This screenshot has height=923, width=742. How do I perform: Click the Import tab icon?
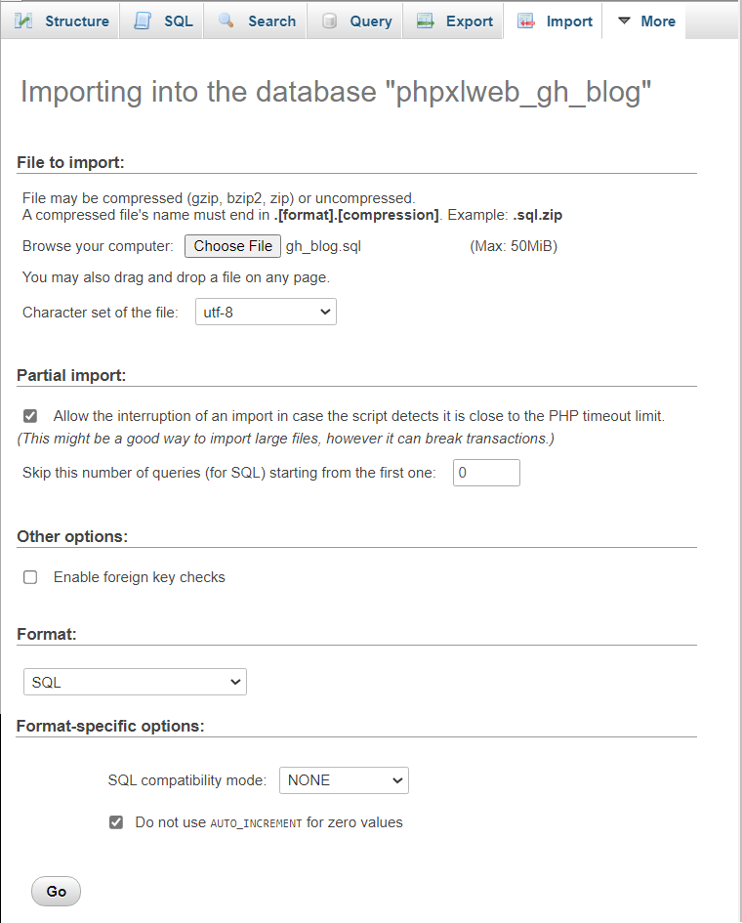point(526,21)
